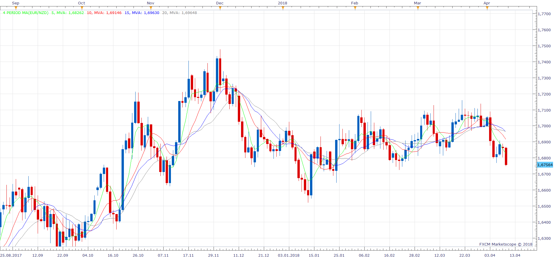Viewport: 556px width, 259px height.
Task: Click the 1,7700 price axis label
Action: (x=544, y=14)
